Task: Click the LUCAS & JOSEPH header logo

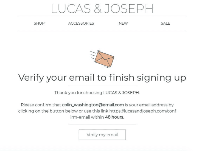Action: 102,9
